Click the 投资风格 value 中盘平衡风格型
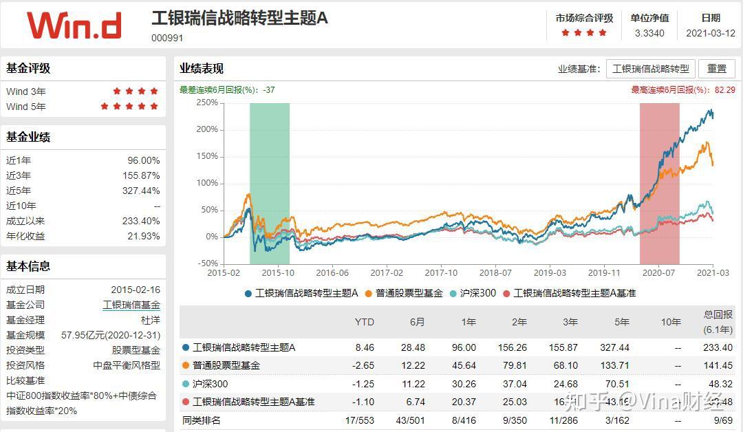The height and width of the screenshot is (432, 743). 127,366
